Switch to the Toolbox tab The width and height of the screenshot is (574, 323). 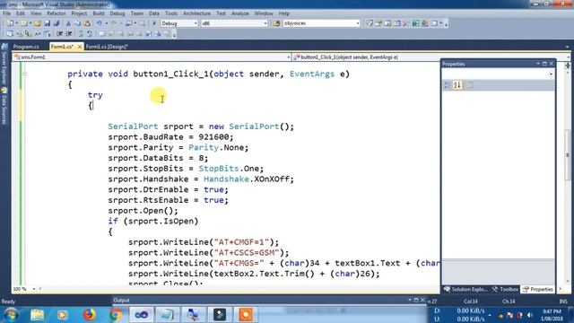505,289
